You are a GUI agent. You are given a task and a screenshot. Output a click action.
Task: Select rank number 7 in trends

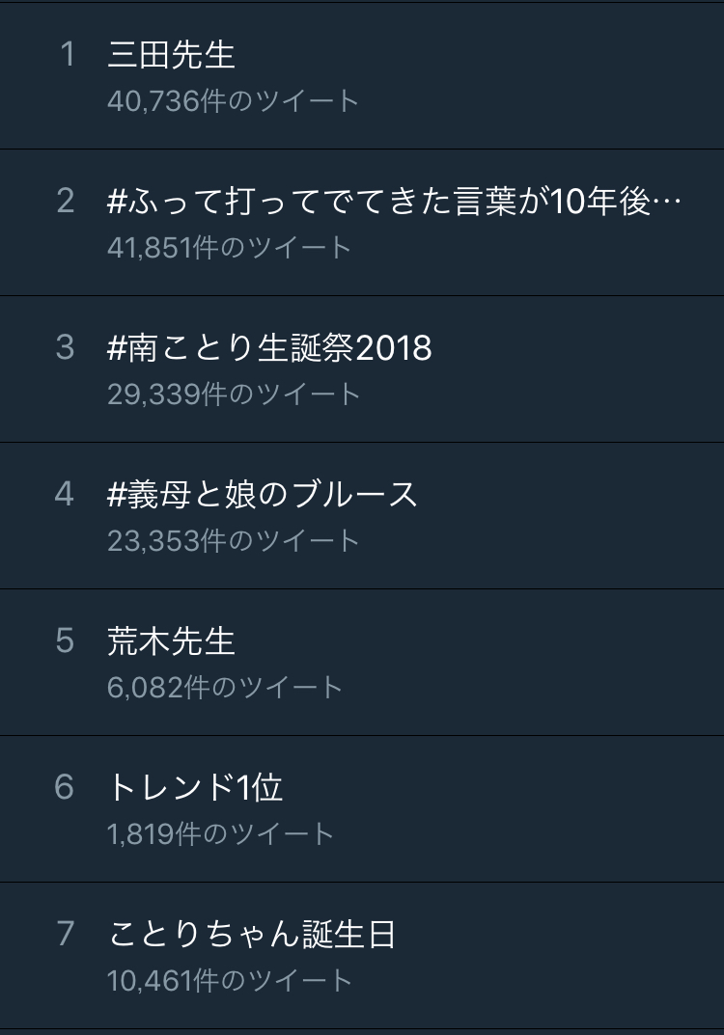click(x=66, y=935)
